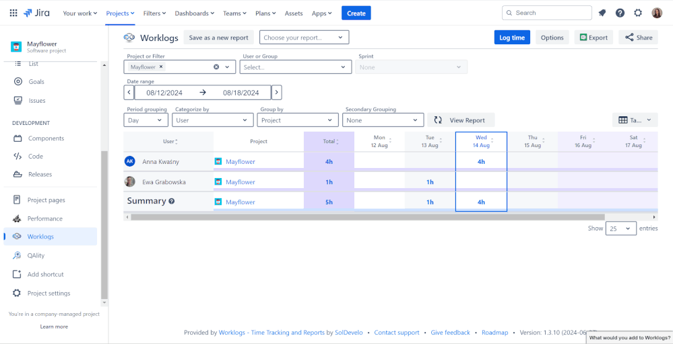Open the app switcher grid icon
The height and width of the screenshot is (344, 673).
pyautogui.click(x=13, y=13)
